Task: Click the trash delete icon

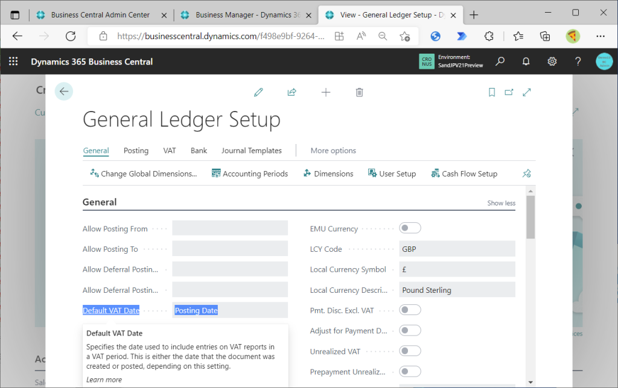Action: coord(360,92)
